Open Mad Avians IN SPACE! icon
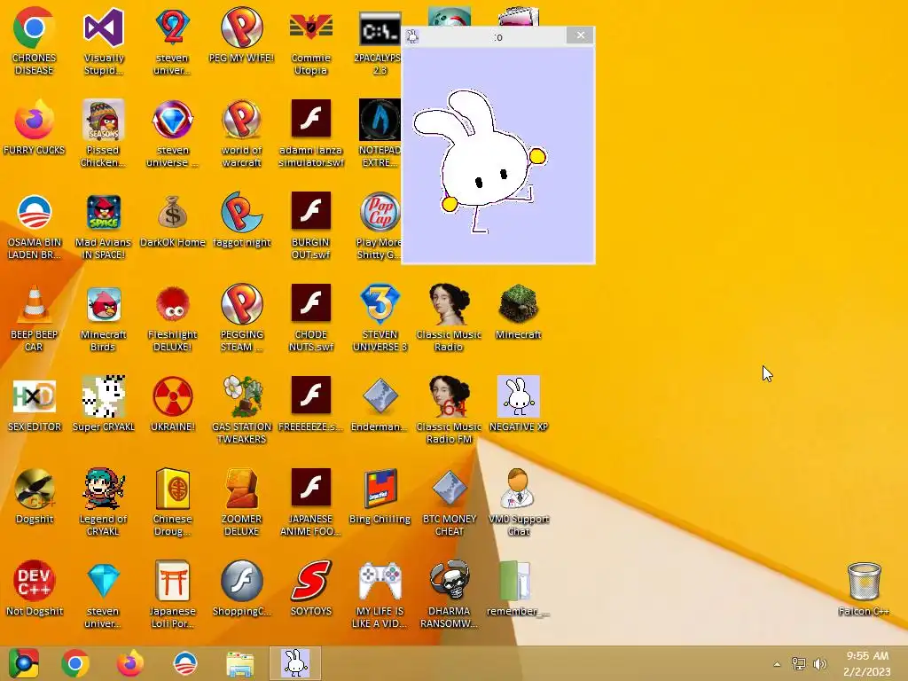 pos(103,213)
